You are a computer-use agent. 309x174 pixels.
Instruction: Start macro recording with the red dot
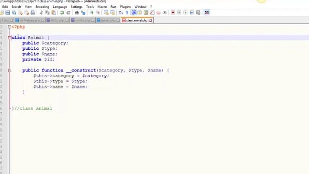pyautogui.click(x=173, y=13)
